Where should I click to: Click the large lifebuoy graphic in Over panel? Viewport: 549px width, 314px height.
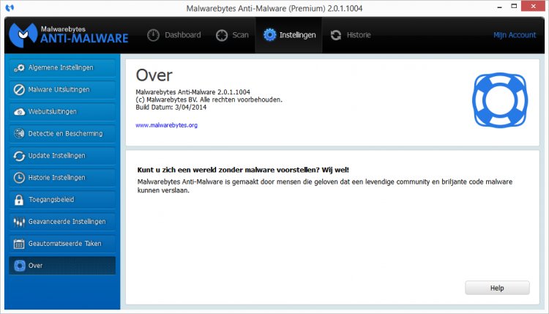pyautogui.click(x=500, y=100)
